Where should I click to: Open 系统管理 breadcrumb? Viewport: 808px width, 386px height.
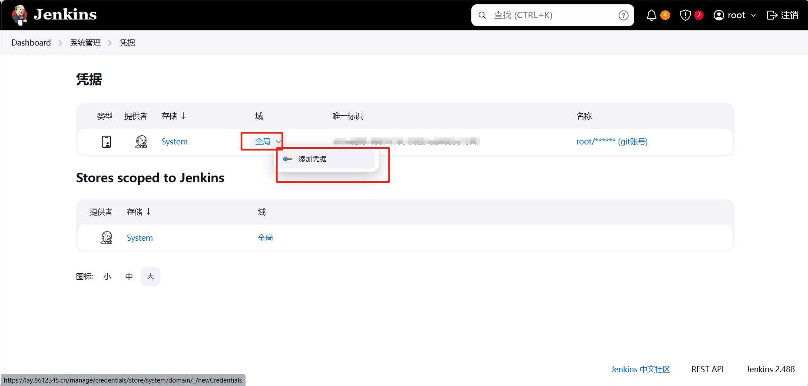click(86, 43)
